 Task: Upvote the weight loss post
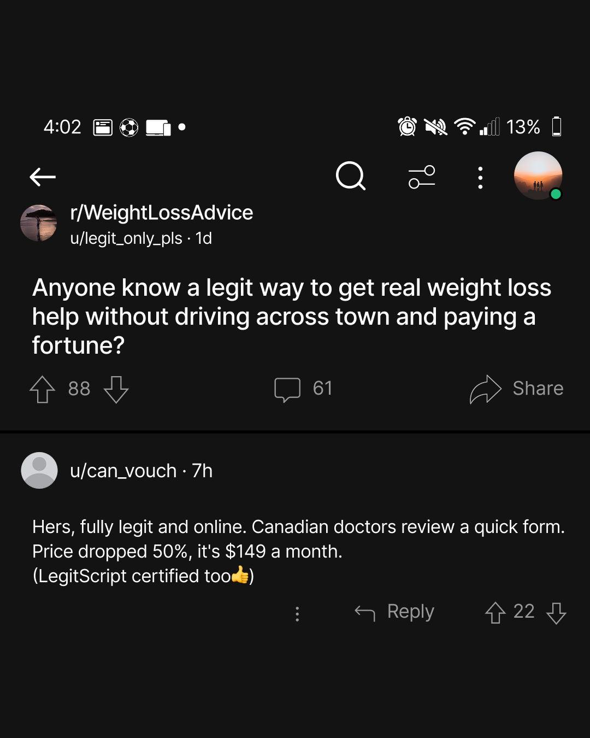pos(43,389)
